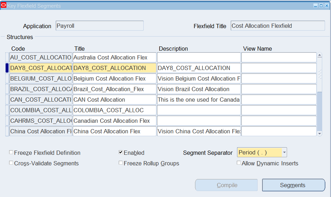Toggle Cross-Validate Segments checkbox
The width and height of the screenshot is (331, 197).
click(x=11, y=163)
